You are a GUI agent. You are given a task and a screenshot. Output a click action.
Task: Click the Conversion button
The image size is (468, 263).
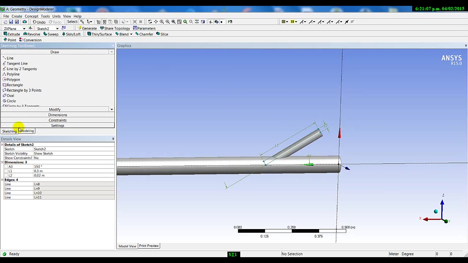coord(30,40)
